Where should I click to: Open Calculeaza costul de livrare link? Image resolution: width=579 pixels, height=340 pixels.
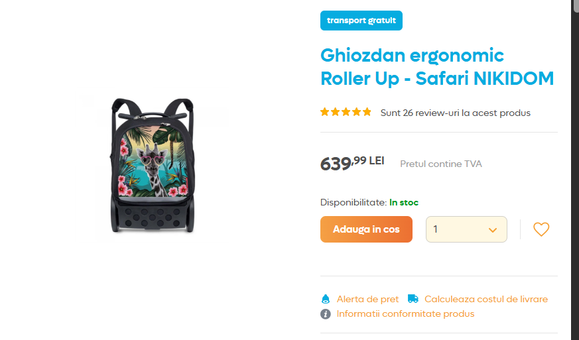(x=486, y=299)
